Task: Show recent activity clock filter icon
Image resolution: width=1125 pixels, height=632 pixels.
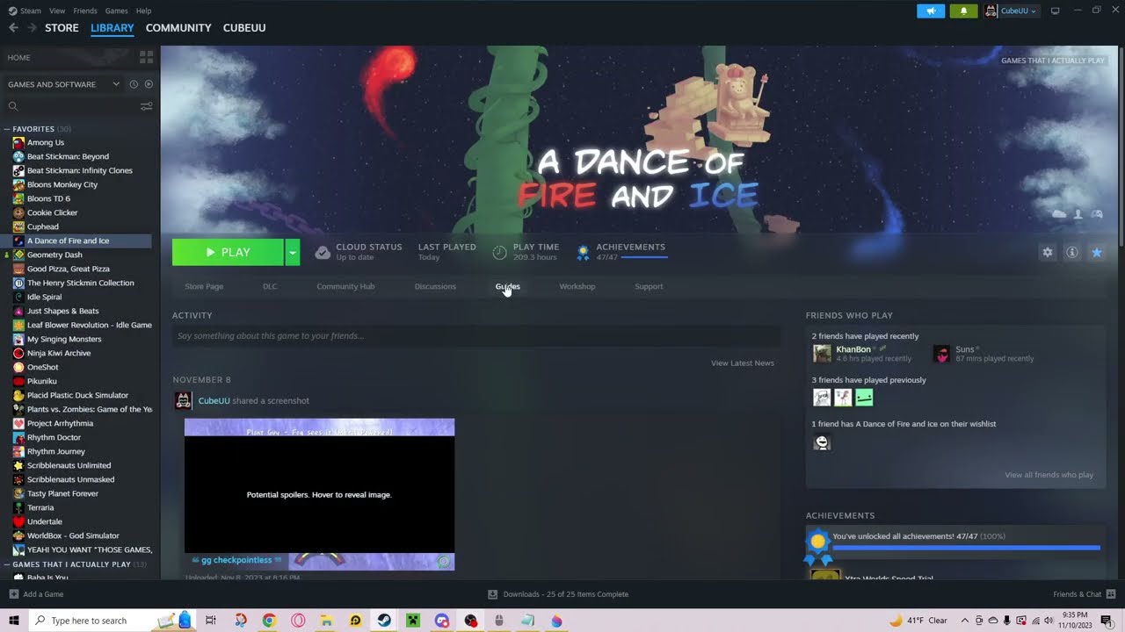Action: (x=134, y=84)
